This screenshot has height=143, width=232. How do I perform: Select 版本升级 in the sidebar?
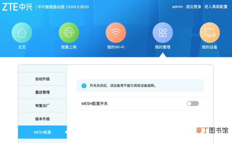tap(42, 119)
